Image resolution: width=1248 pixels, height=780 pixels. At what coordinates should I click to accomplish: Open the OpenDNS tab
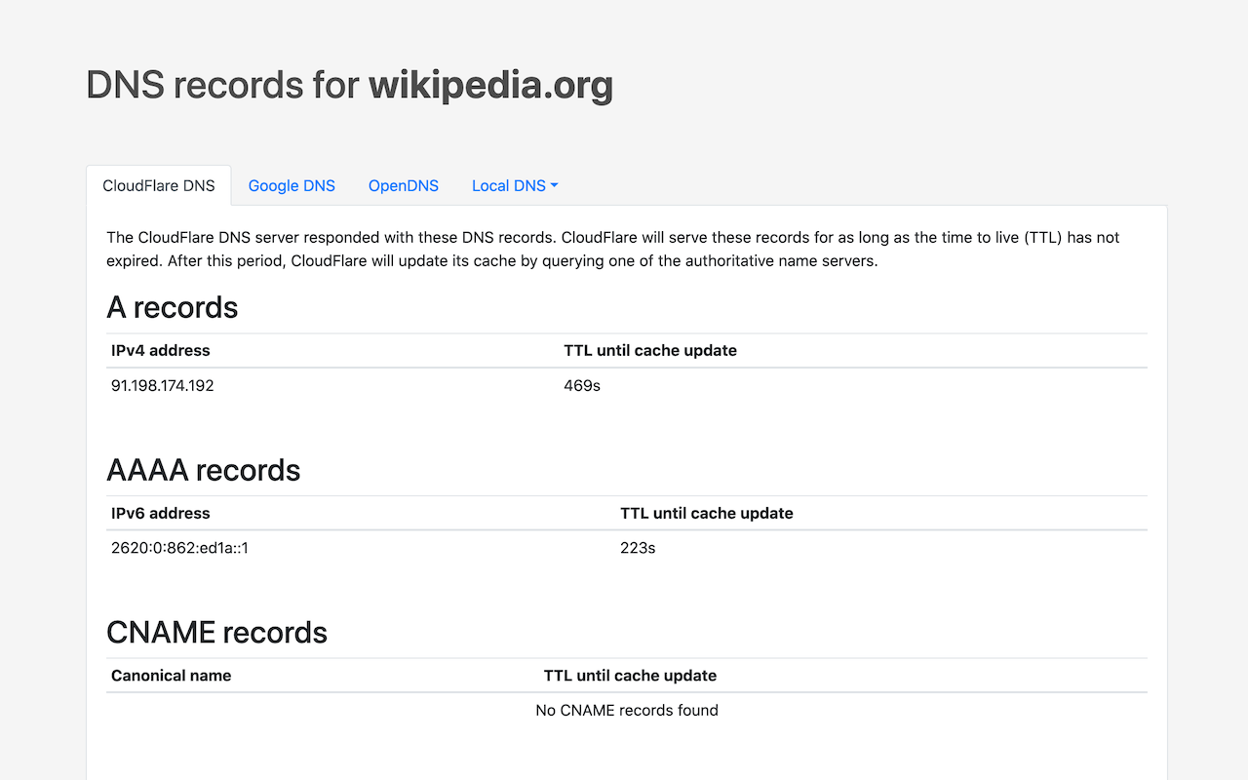404,185
